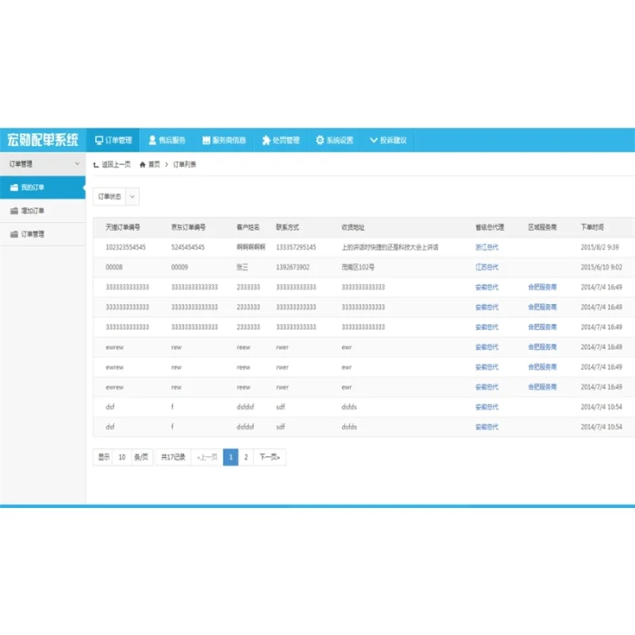Screen dimensions: 635x635
Task: Click the date 2015/8/2 9:39
Action: [600, 247]
